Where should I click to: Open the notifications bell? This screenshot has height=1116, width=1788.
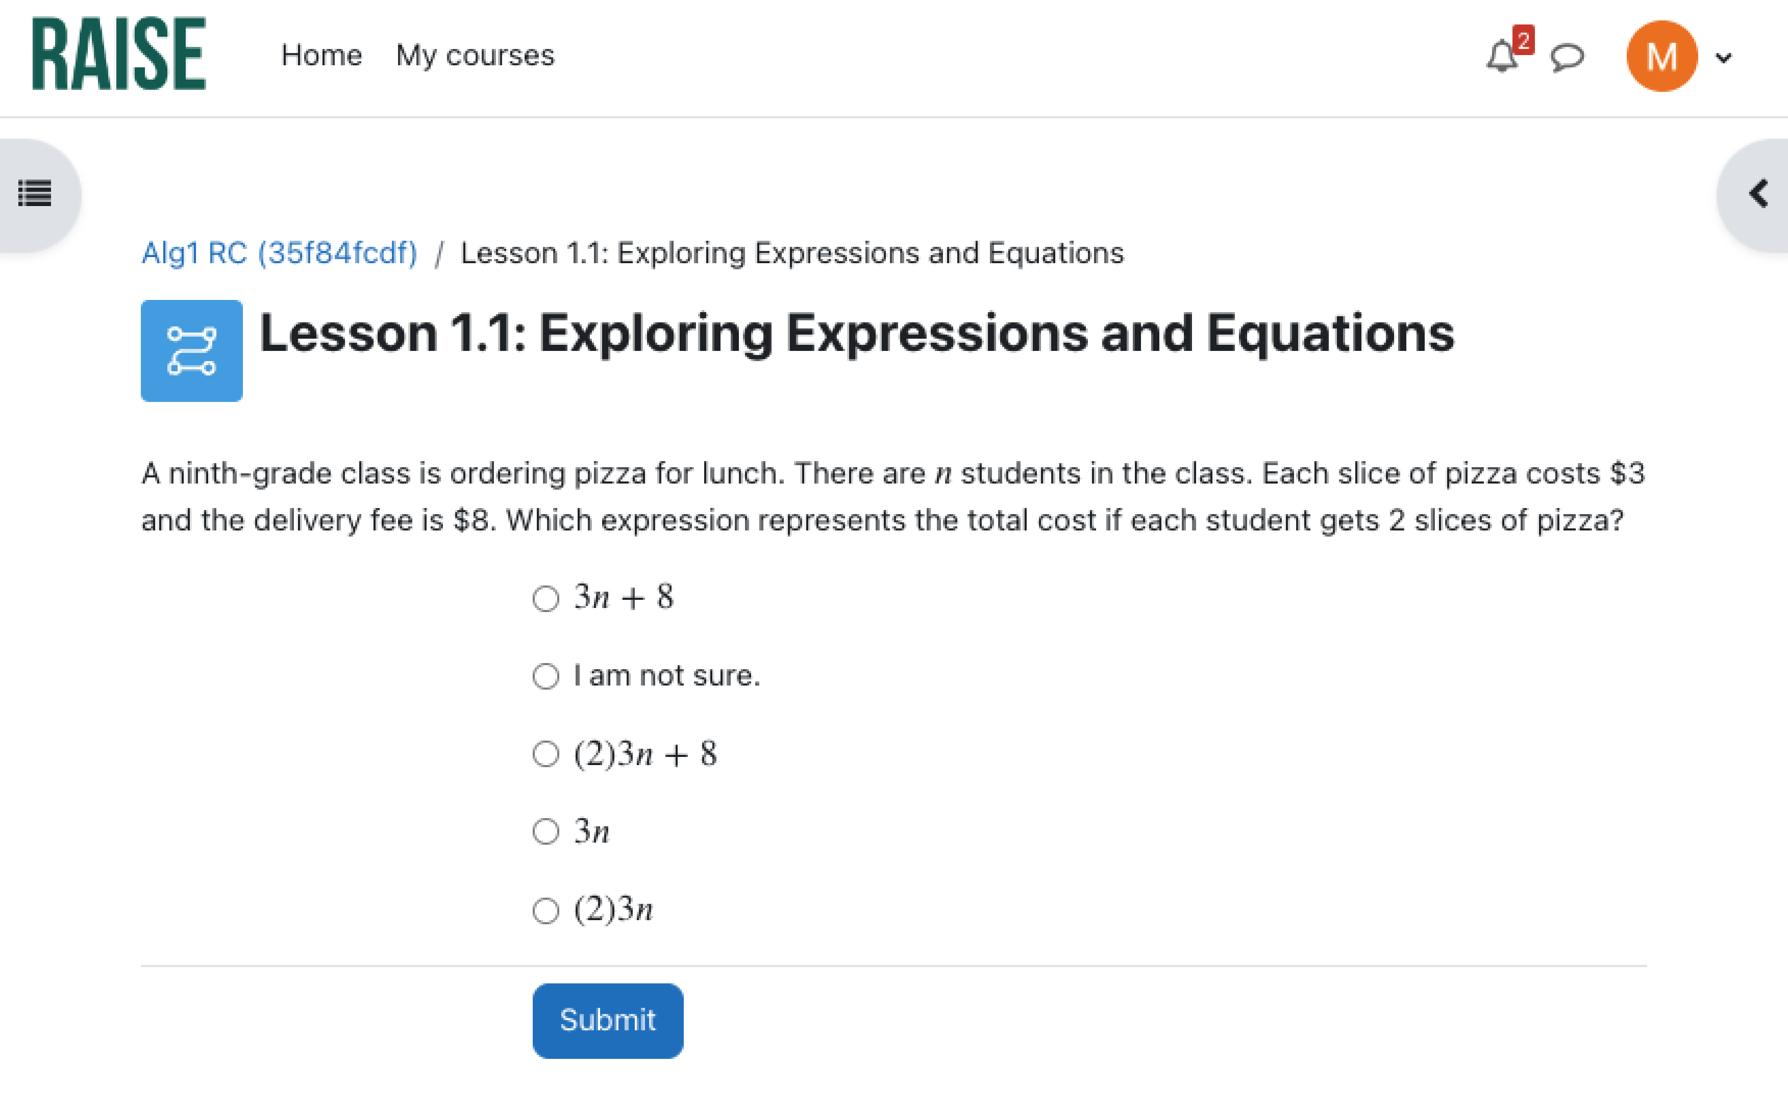click(1501, 57)
